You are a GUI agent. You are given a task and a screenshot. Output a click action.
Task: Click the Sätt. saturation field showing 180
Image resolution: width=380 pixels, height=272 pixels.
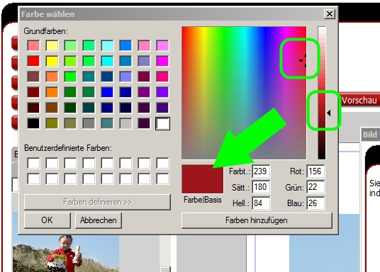click(x=261, y=187)
